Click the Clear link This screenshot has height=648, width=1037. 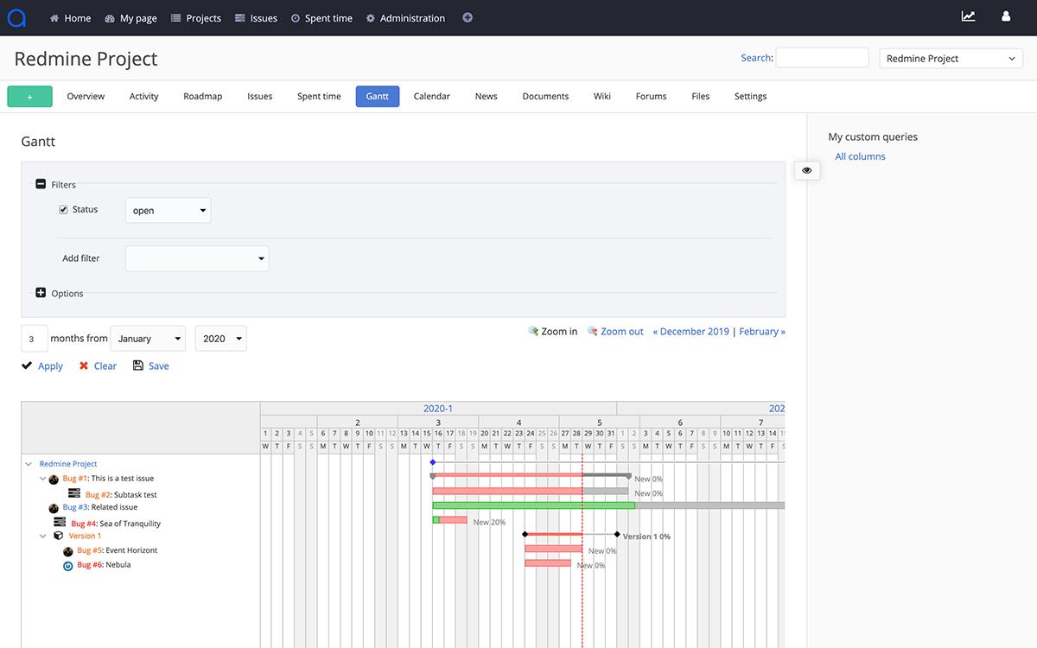(x=105, y=366)
